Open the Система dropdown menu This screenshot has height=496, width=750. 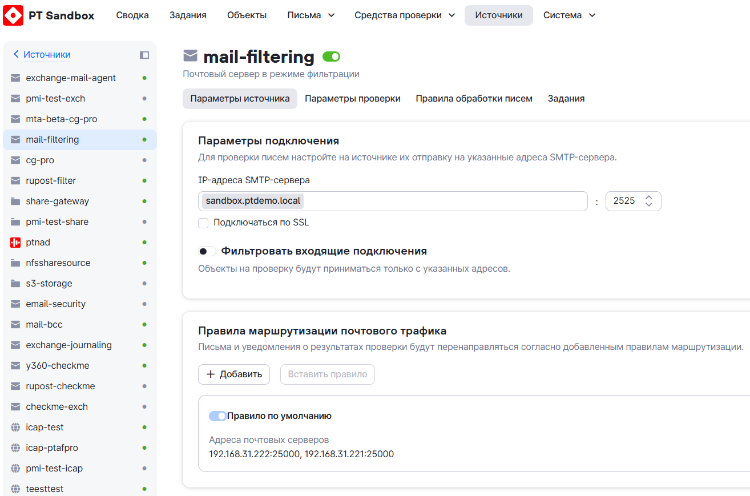[x=569, y=15]
